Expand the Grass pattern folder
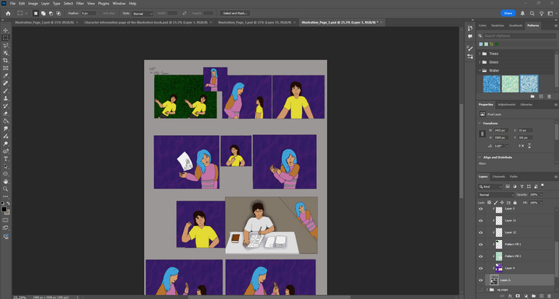The width and height of the screenshot is (559, 299). pos(480,62)
